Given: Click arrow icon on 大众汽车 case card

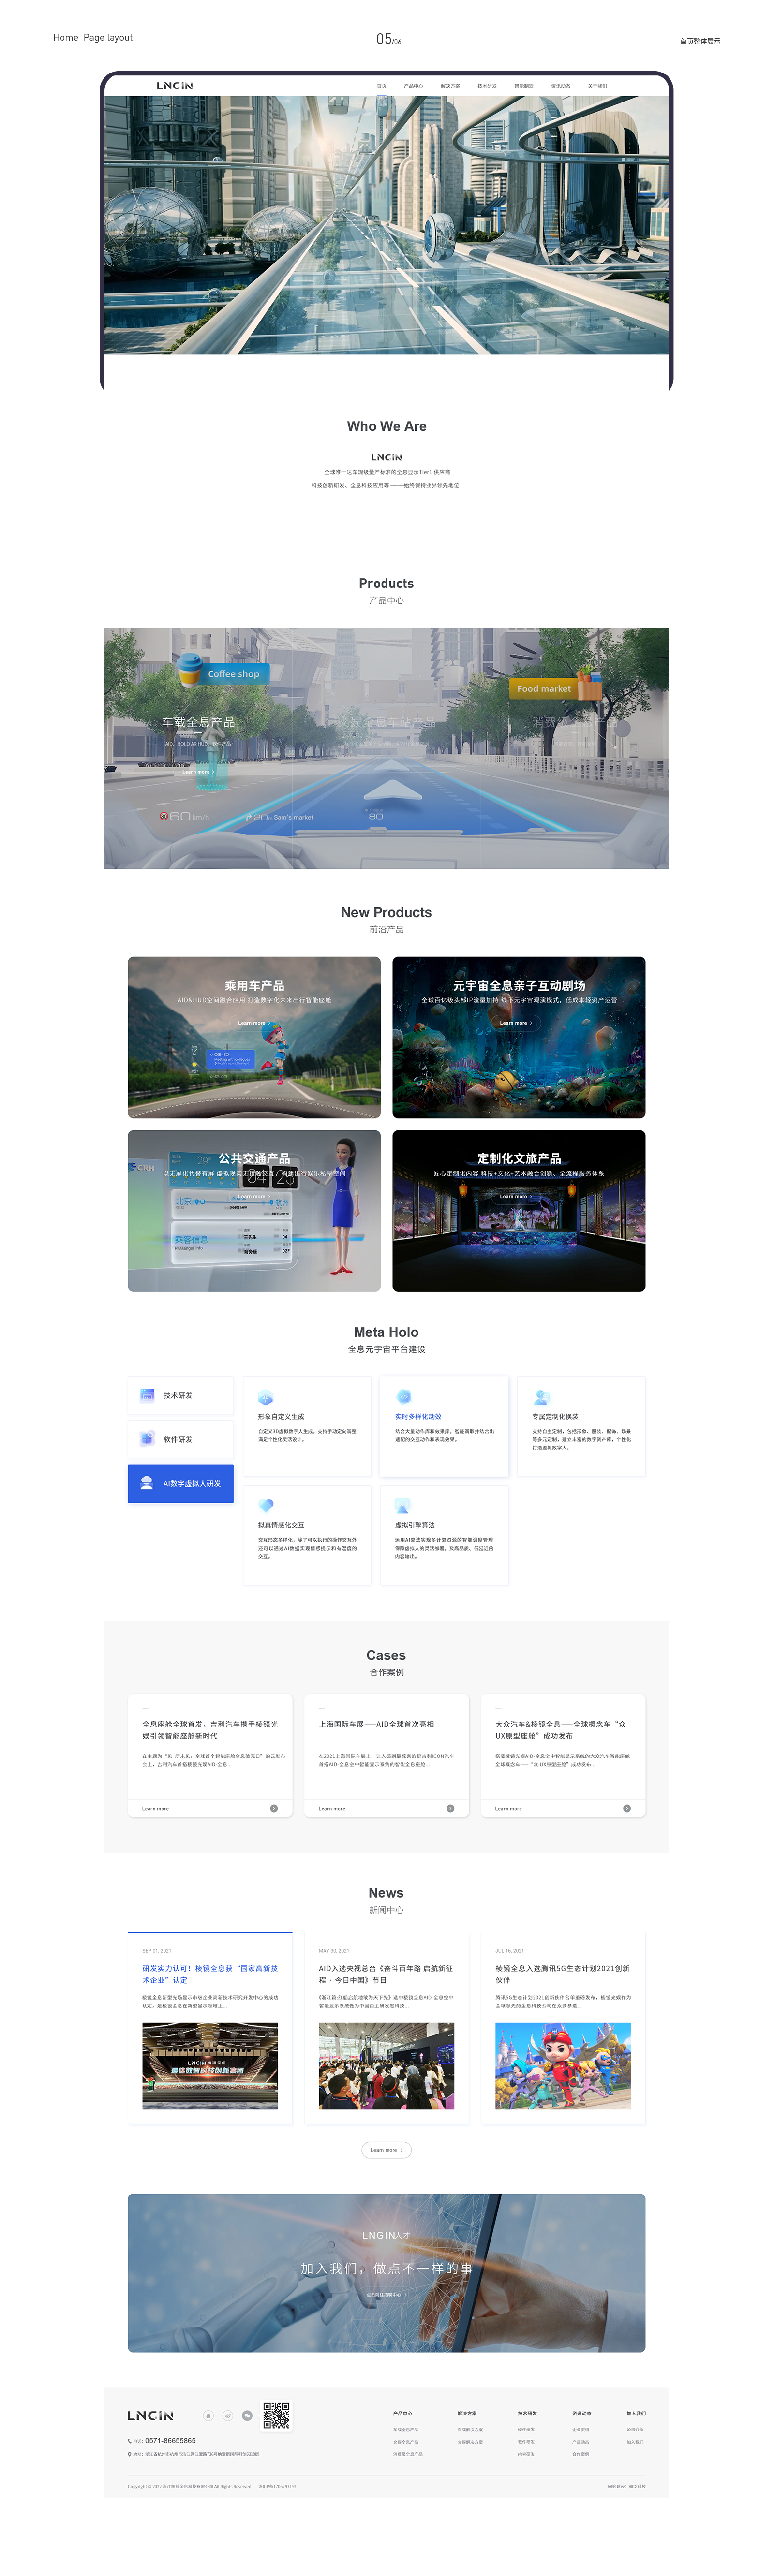Looking at the screenshot, I should click(x=627, y=1808).
